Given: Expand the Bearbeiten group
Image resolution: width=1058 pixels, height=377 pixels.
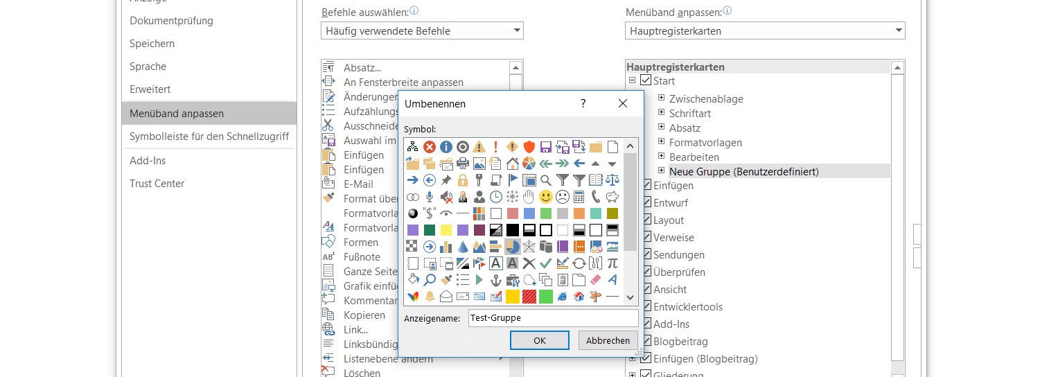Looking at the screenshot, I should pyautogui.click(x=661, y=157).
